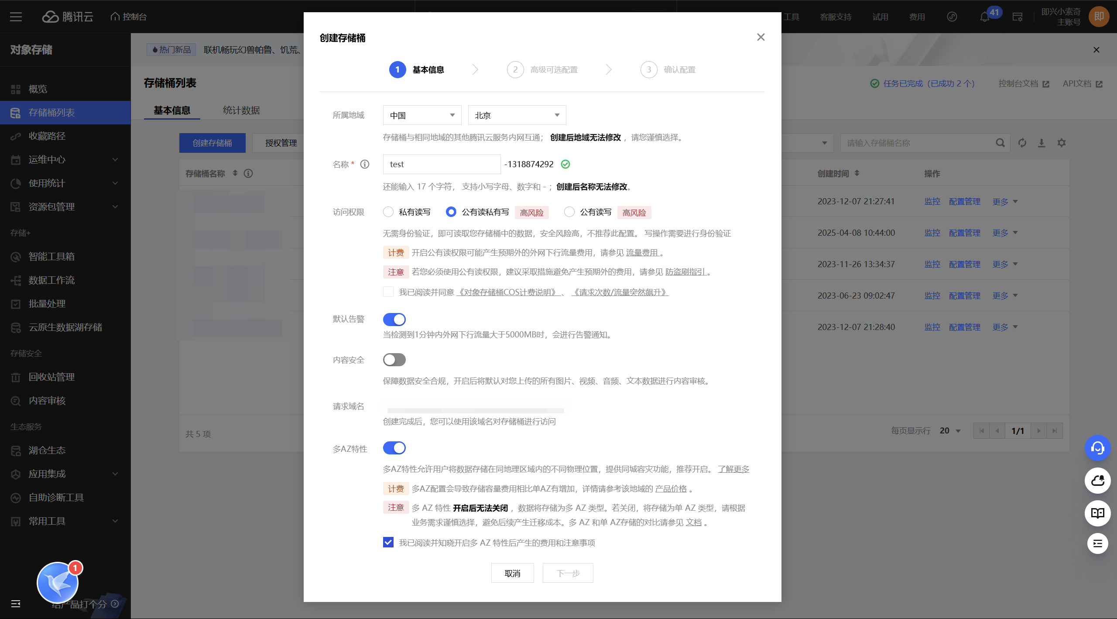
Task: Open the customer service headset floating button
Action: tap(1097, 448)
